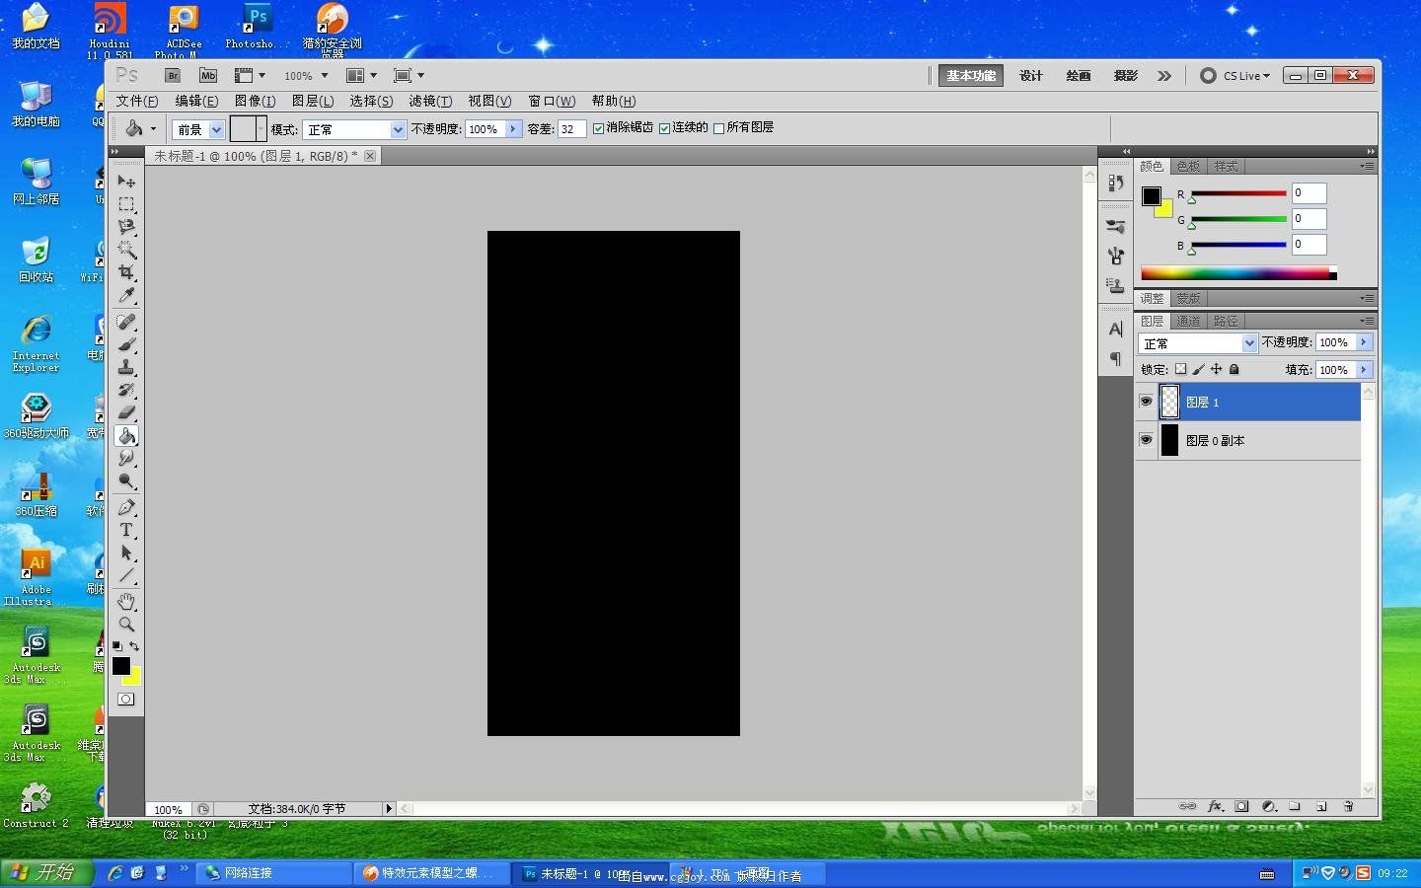Viewport: 1421px width, 888px height.
Task: Open Layers panel 不透明度 slider arrow
Action: (1364, 342)
